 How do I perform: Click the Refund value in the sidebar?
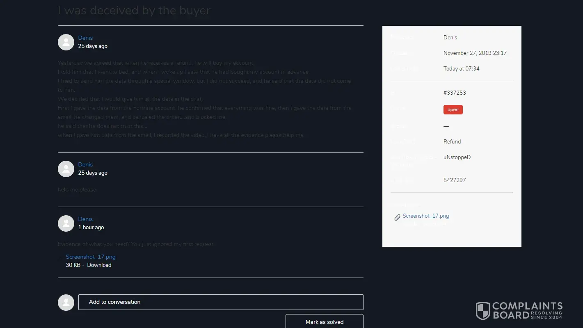[x=452, y=141]
